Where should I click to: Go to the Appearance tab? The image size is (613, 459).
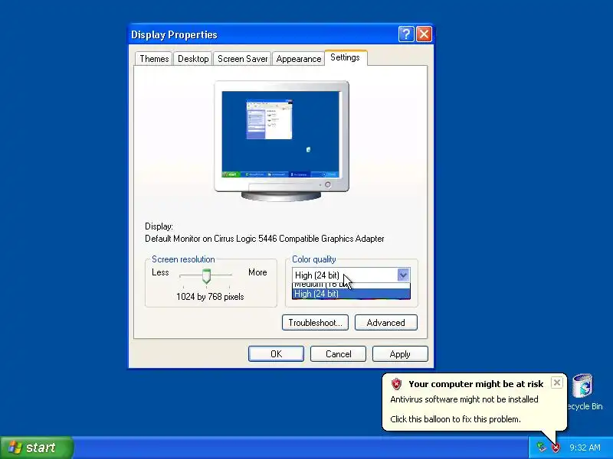[298, 59]
